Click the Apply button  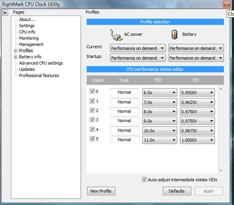pyautogui.click(x=209, y=191)
